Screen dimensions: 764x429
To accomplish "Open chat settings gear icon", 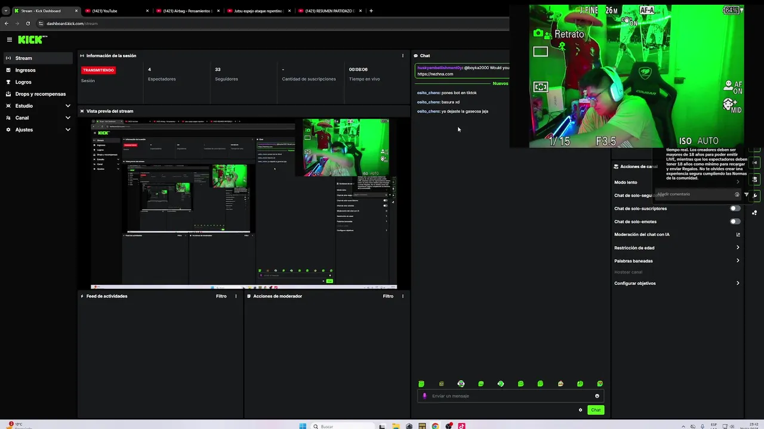I will pos(580,410).
